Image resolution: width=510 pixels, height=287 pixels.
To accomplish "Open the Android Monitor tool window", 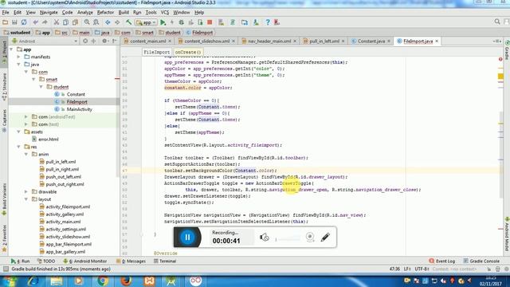I will click(84, 261).
